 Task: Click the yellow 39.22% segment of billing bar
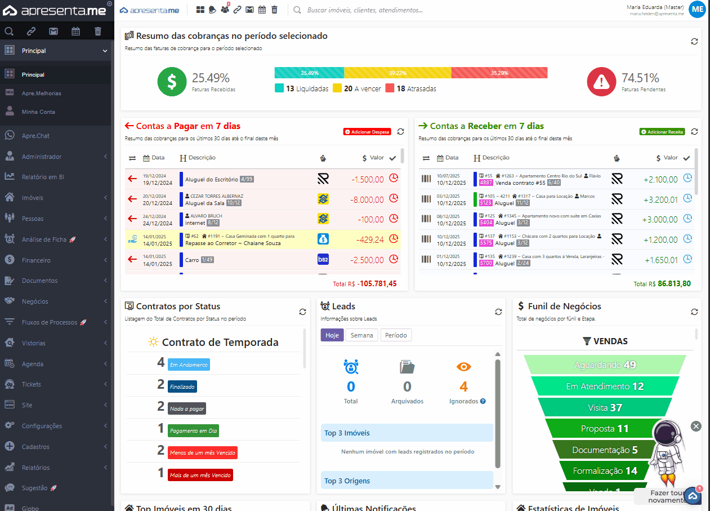point(398,73)
